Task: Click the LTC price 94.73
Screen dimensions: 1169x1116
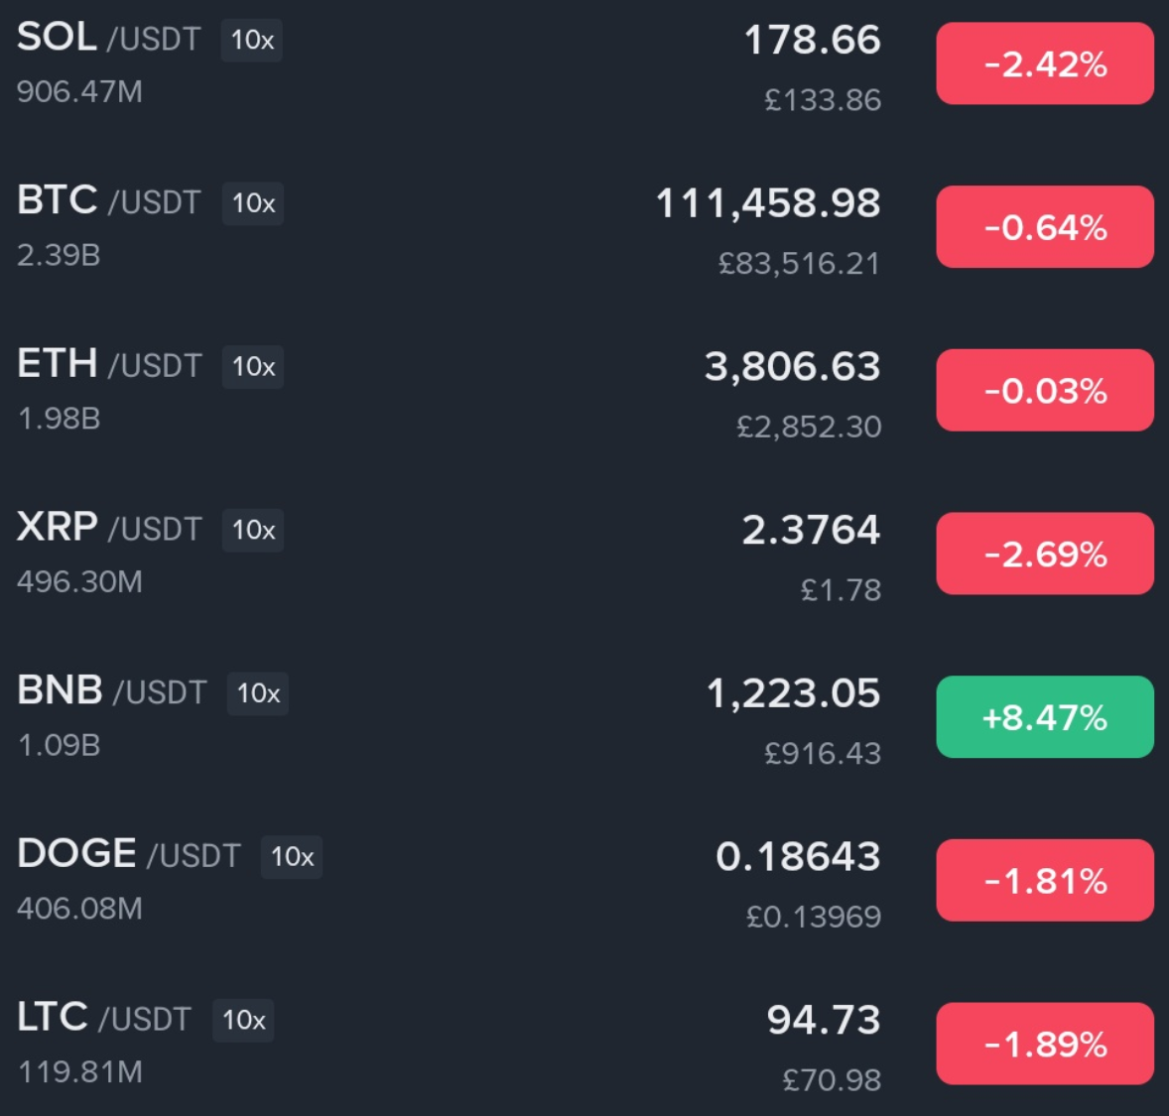Action: (x=823, y=1020)
